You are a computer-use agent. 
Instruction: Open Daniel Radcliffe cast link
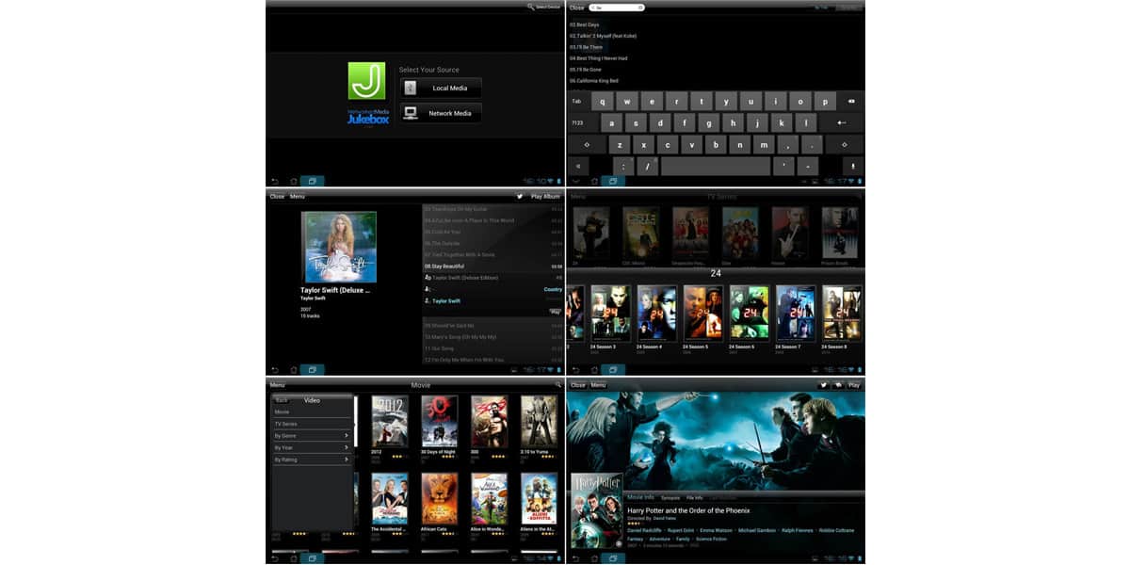(644, 530)
